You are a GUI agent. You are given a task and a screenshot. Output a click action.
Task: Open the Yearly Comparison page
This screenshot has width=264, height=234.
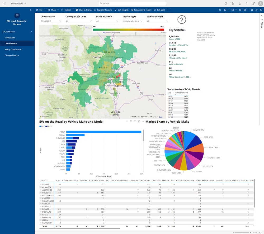pos(13,49)
